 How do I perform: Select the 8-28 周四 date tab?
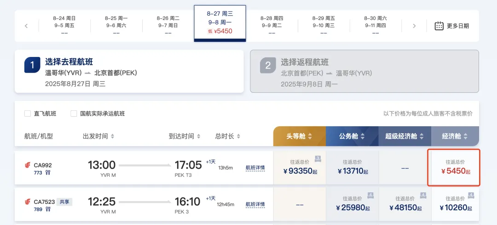coord(272,25)
